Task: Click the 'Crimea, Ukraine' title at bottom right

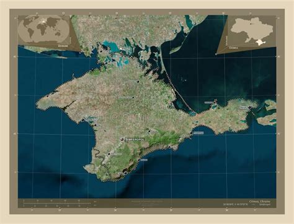Action: (x=259, y=201)
